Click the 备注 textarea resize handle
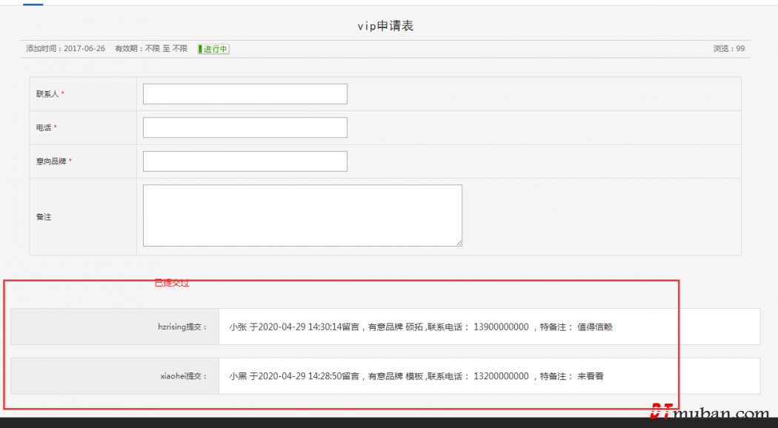 (459, 242)
